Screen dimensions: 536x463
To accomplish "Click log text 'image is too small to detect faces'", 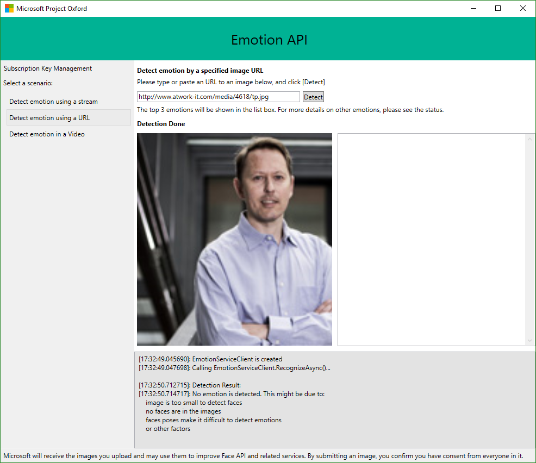I will click(x=194, y=403).
